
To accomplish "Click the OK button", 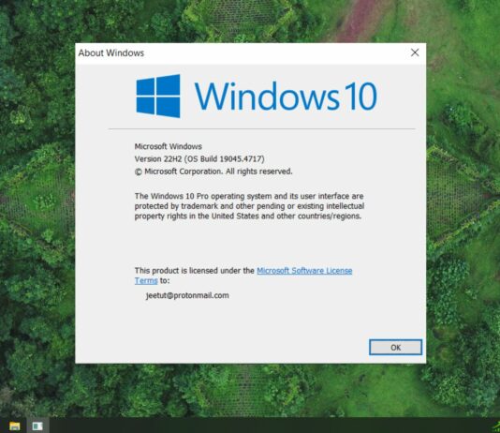I will tap(395, 347).
